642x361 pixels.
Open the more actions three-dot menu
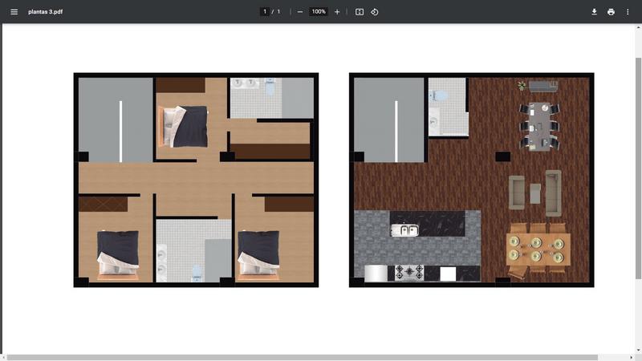tap(628, 12)
